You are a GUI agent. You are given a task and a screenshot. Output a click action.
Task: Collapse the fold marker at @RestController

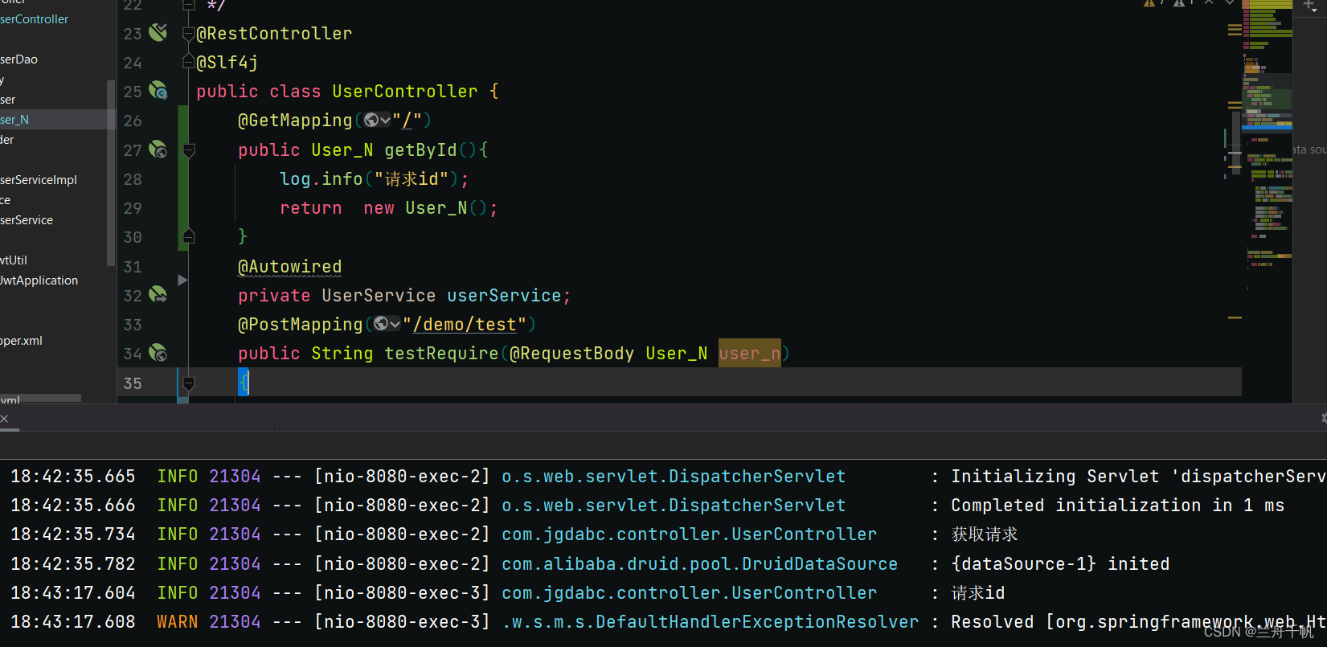click(x=188, y=34)
